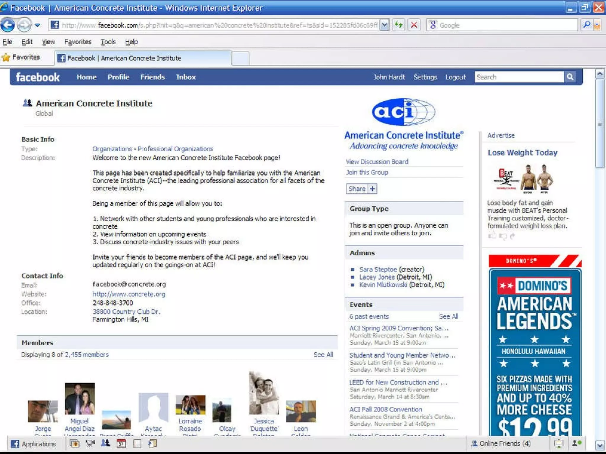Click the browser Back arrow button
Screen dimensions: 606x454
tap(8, 25)
